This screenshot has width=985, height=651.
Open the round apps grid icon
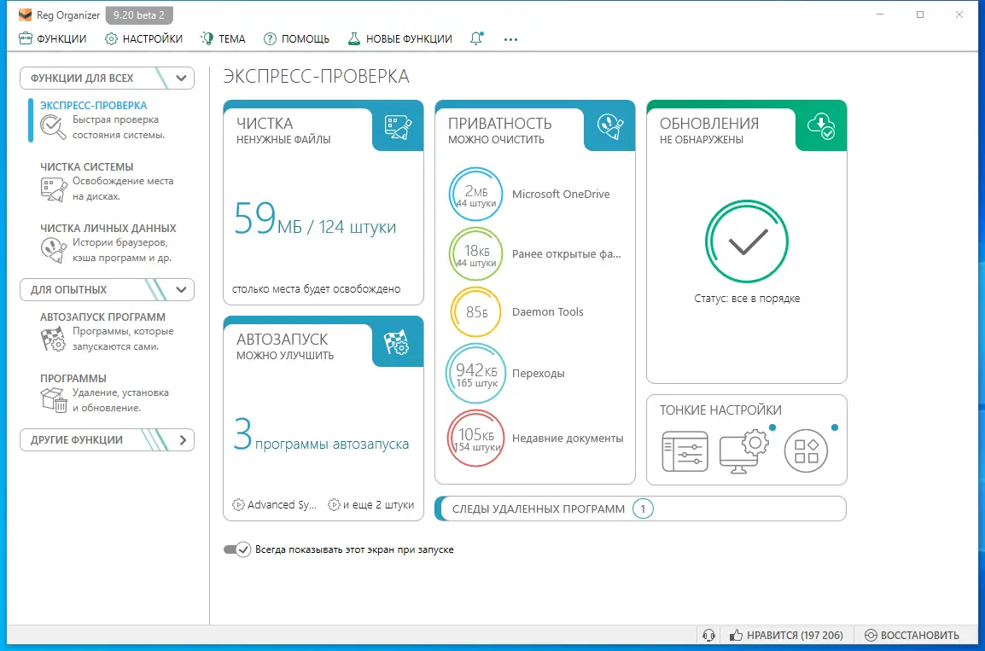[x=806, y=451]
